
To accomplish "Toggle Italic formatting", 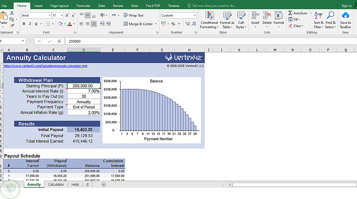I will pyautogui.click(x=30, y=24).
